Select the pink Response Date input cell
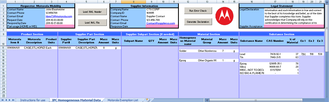329x102 pixels. [x=162, y=26]
